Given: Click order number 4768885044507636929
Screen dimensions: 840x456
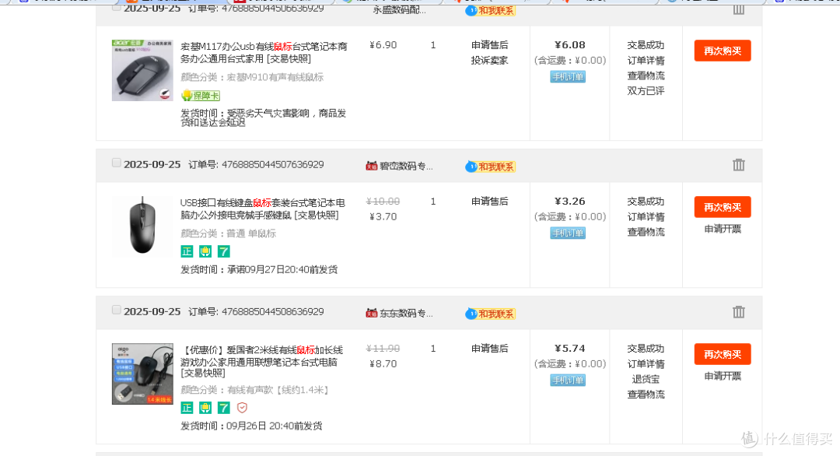Looking at the screenshot, I should [273, 164].
